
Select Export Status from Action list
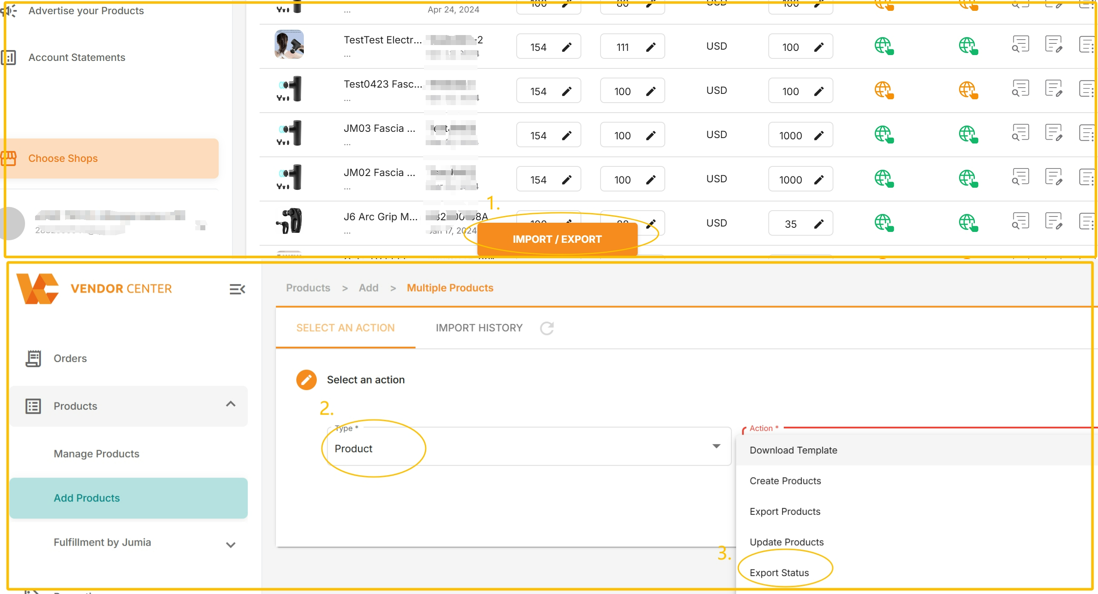coord(779,572)
